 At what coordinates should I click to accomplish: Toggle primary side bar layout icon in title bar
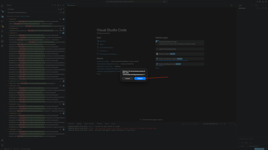(260, 1)
